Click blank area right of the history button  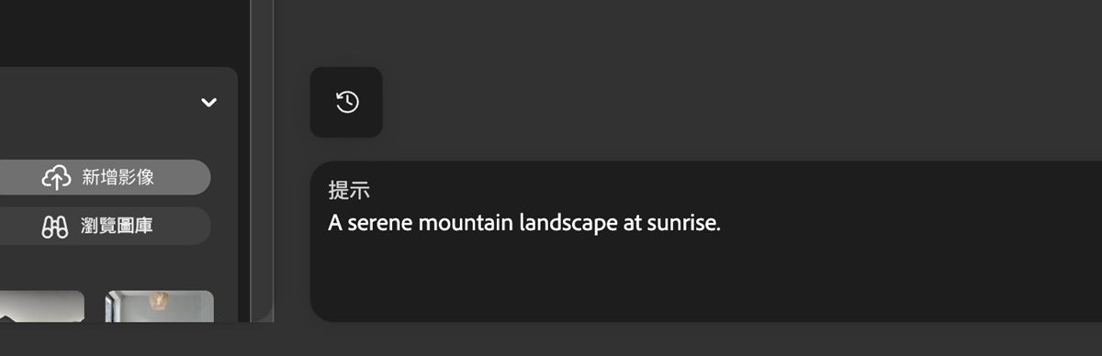[735, 102]
